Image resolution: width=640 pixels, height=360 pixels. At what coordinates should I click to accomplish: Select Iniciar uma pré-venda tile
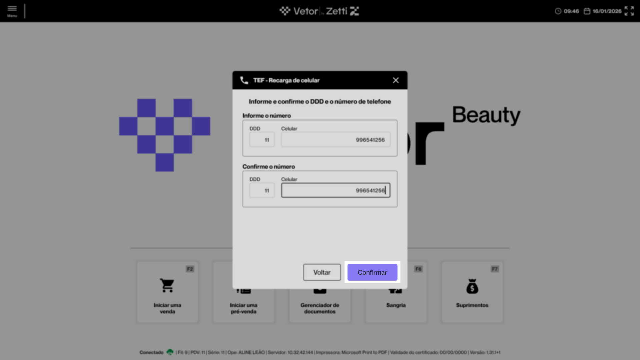[x=243, y=308]
